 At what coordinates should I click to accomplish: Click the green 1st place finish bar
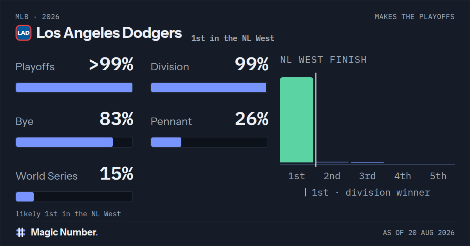pyautogui.click(x=296, y=120)
